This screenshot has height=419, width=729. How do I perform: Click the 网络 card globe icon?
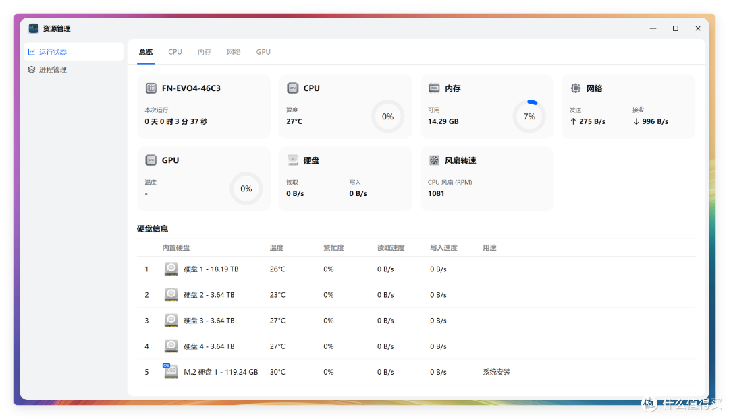pos(576,88)
